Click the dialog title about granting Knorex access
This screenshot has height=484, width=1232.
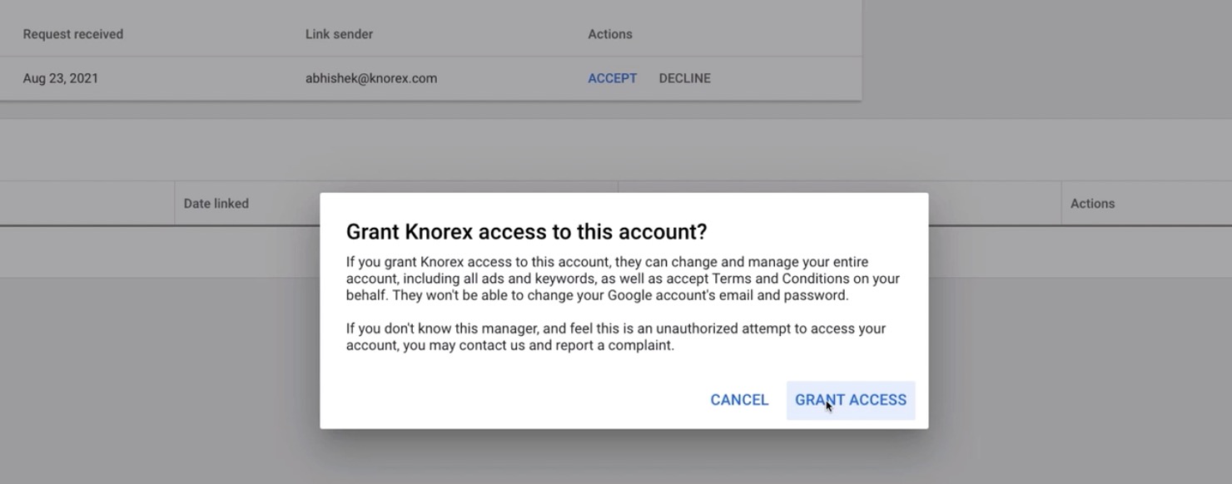pos(526,231)
